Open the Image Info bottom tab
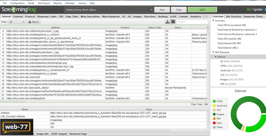The width and height of the screenshot is (266, 136). click(43, 134)
